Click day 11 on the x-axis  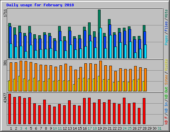60,128
